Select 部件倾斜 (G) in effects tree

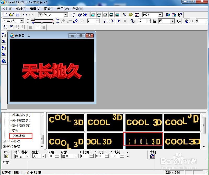[21, 125]
